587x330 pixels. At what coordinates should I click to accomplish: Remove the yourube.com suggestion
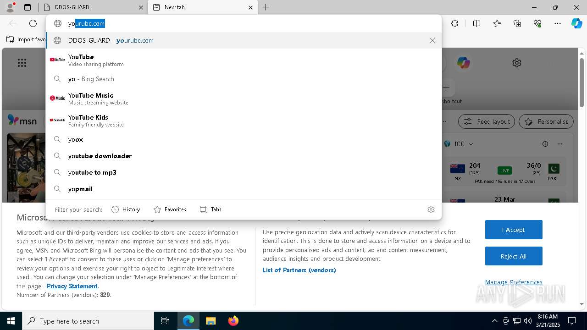(432, 40)
